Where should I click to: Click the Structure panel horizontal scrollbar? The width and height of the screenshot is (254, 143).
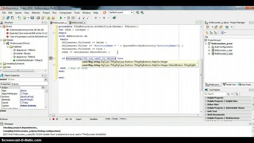point(18,71)
